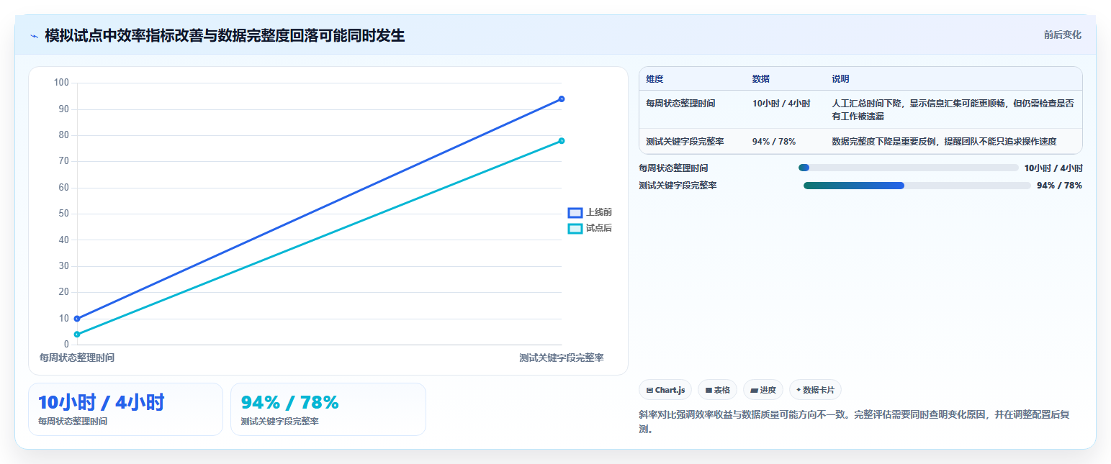Click the large 94% / 78% data card
Screen dimensions: 1111x464
pos(328,409)
